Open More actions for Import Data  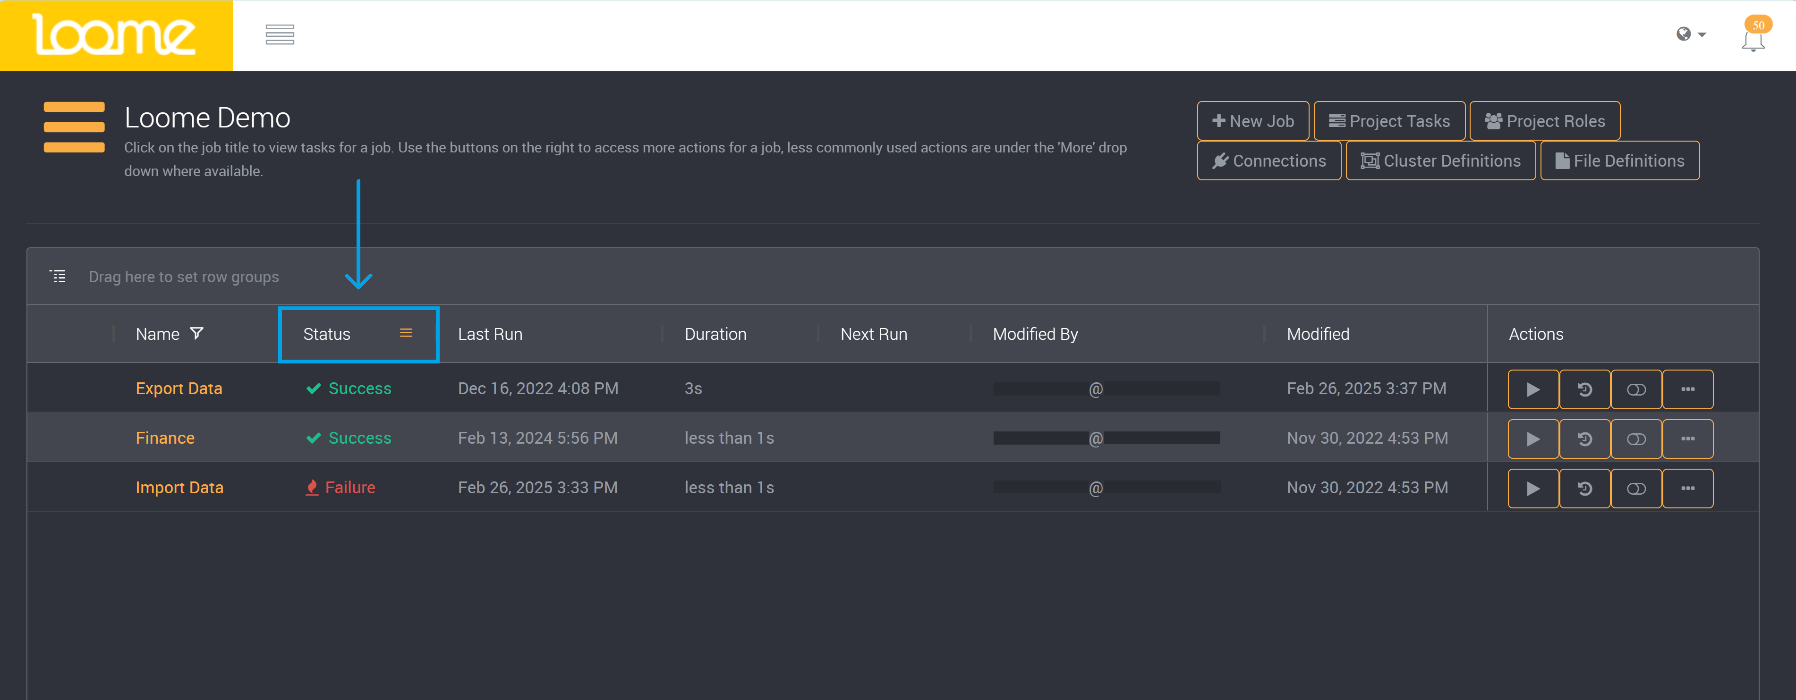[1688, 488]
